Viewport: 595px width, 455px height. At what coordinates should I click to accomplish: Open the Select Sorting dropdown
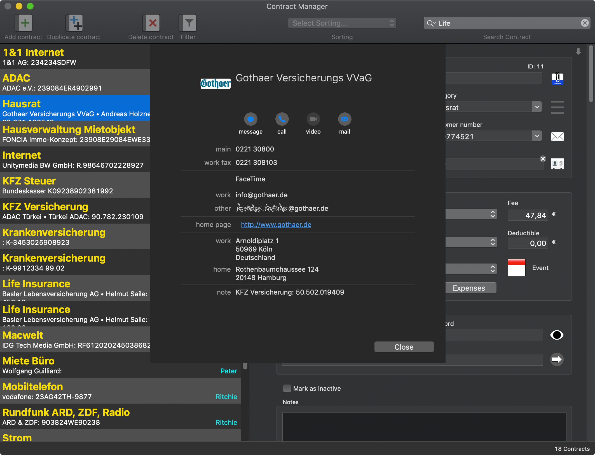click(342, 23)
